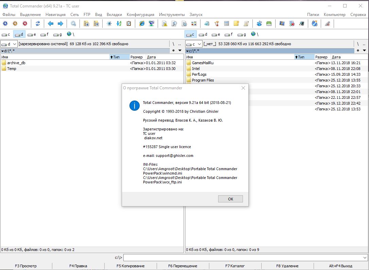Image resolution: width=369 pixels, height=270 pixels.
Task: Open the right panel drive dropdown
Action: (194, 44)
